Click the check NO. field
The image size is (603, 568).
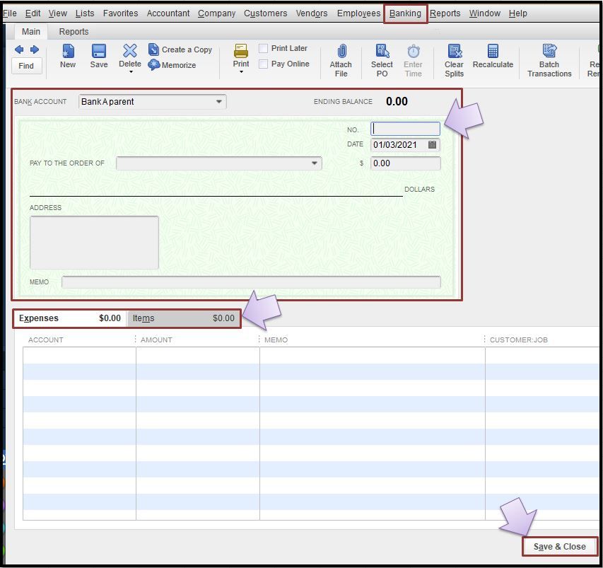[x=405, y=129]
